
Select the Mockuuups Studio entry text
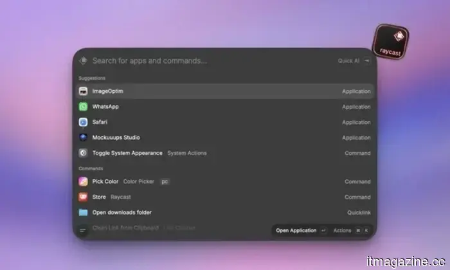tap(116, 138)
